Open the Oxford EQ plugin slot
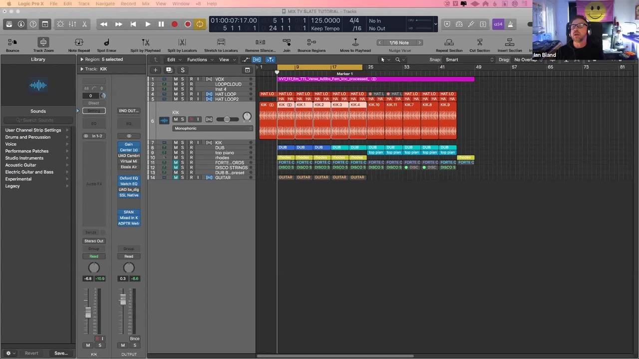 (x=128, y=178)
